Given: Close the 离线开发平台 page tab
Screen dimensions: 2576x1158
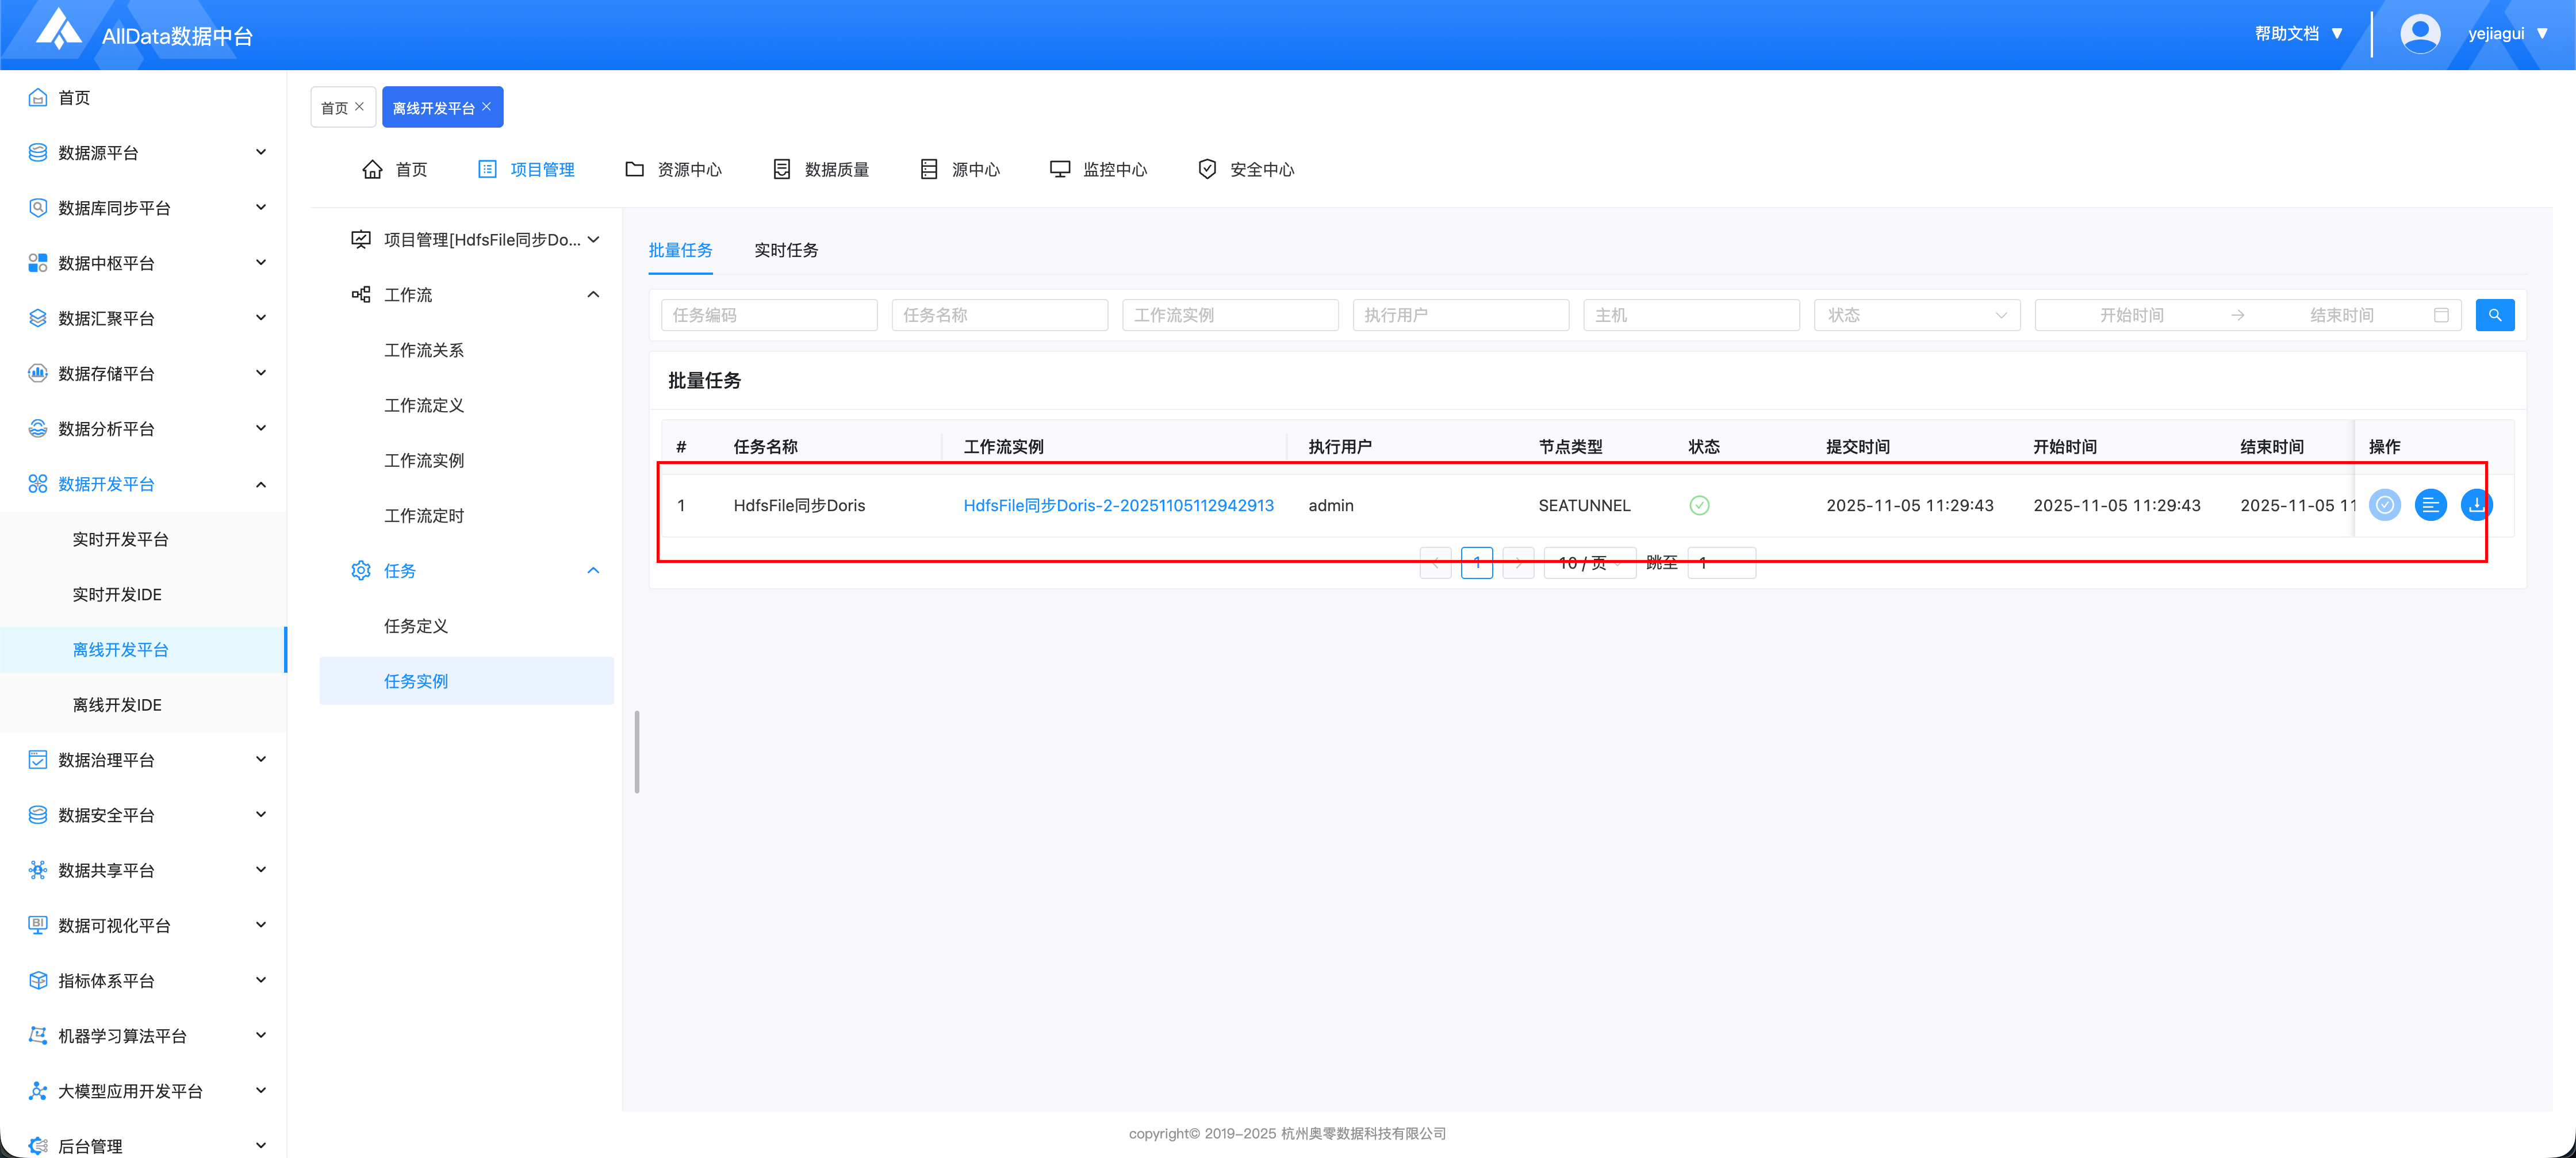Looking at the screenshot, I should [x=487, y=107].
